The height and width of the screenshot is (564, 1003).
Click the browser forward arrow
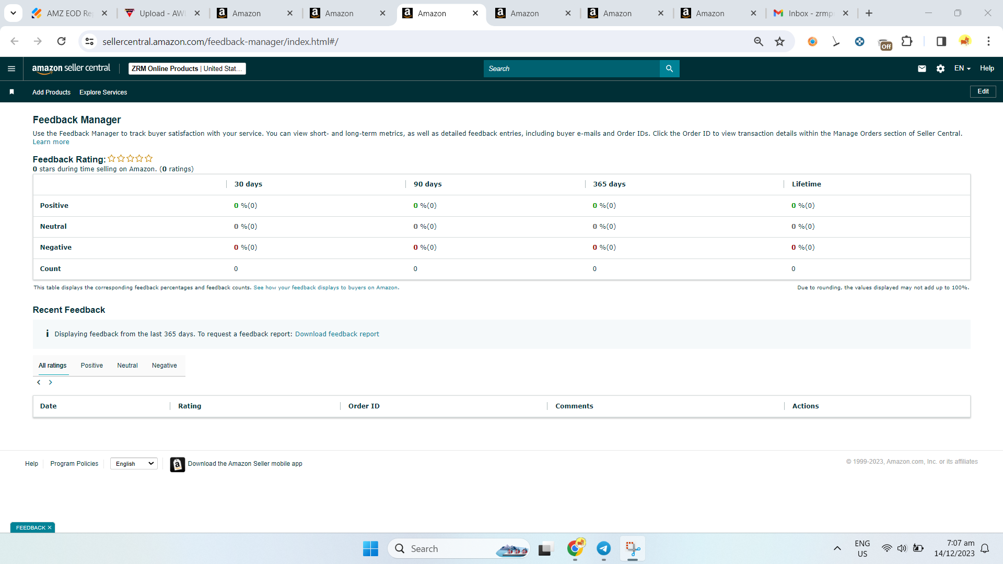pyautogui.click(x=38, y=41)
